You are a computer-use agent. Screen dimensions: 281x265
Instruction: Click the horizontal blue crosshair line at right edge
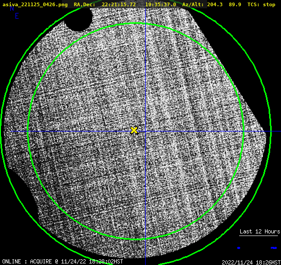tap(276, 131)
